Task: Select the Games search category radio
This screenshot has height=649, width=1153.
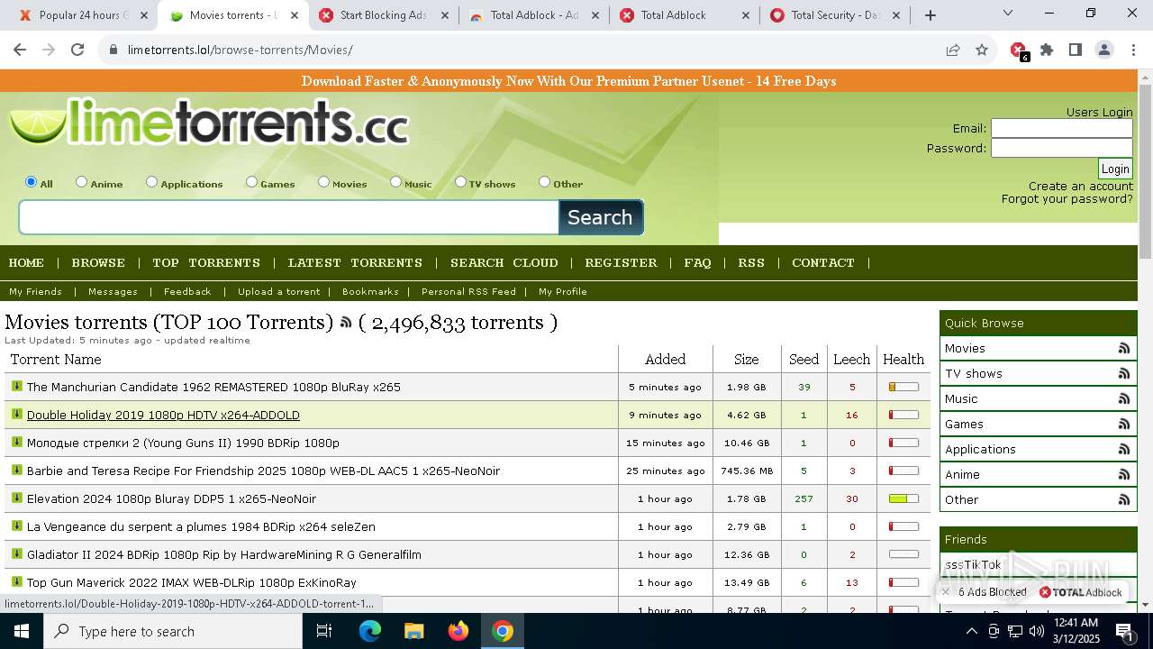Action: pyautogui.click(x=252, y=182)
